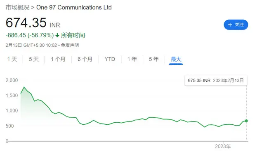Click the down arrow icon beside percentage change

57,35
